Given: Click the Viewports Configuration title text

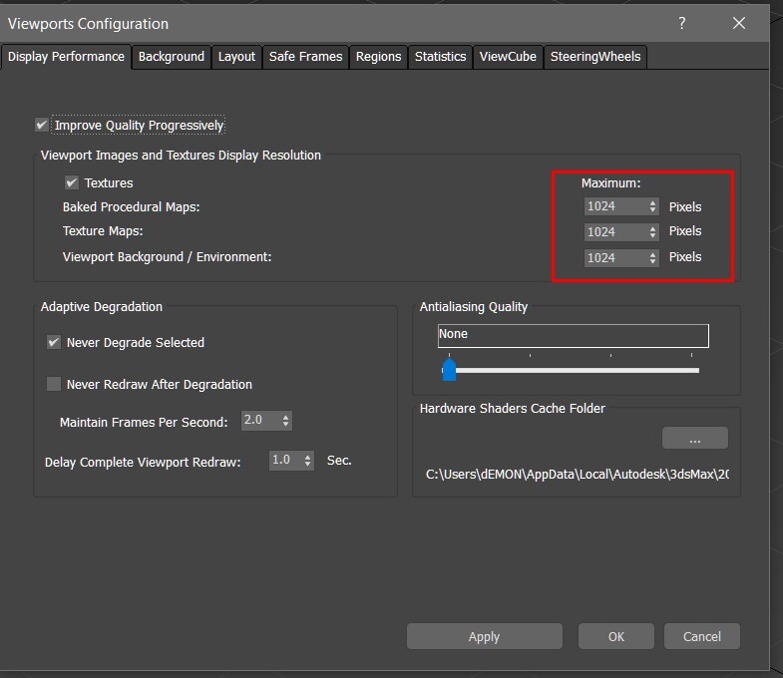Looking at the screenshot, I should pyautogui.click(x=88, y=24).
